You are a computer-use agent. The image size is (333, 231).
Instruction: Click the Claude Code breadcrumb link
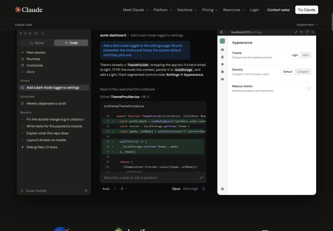pos(23,25)
